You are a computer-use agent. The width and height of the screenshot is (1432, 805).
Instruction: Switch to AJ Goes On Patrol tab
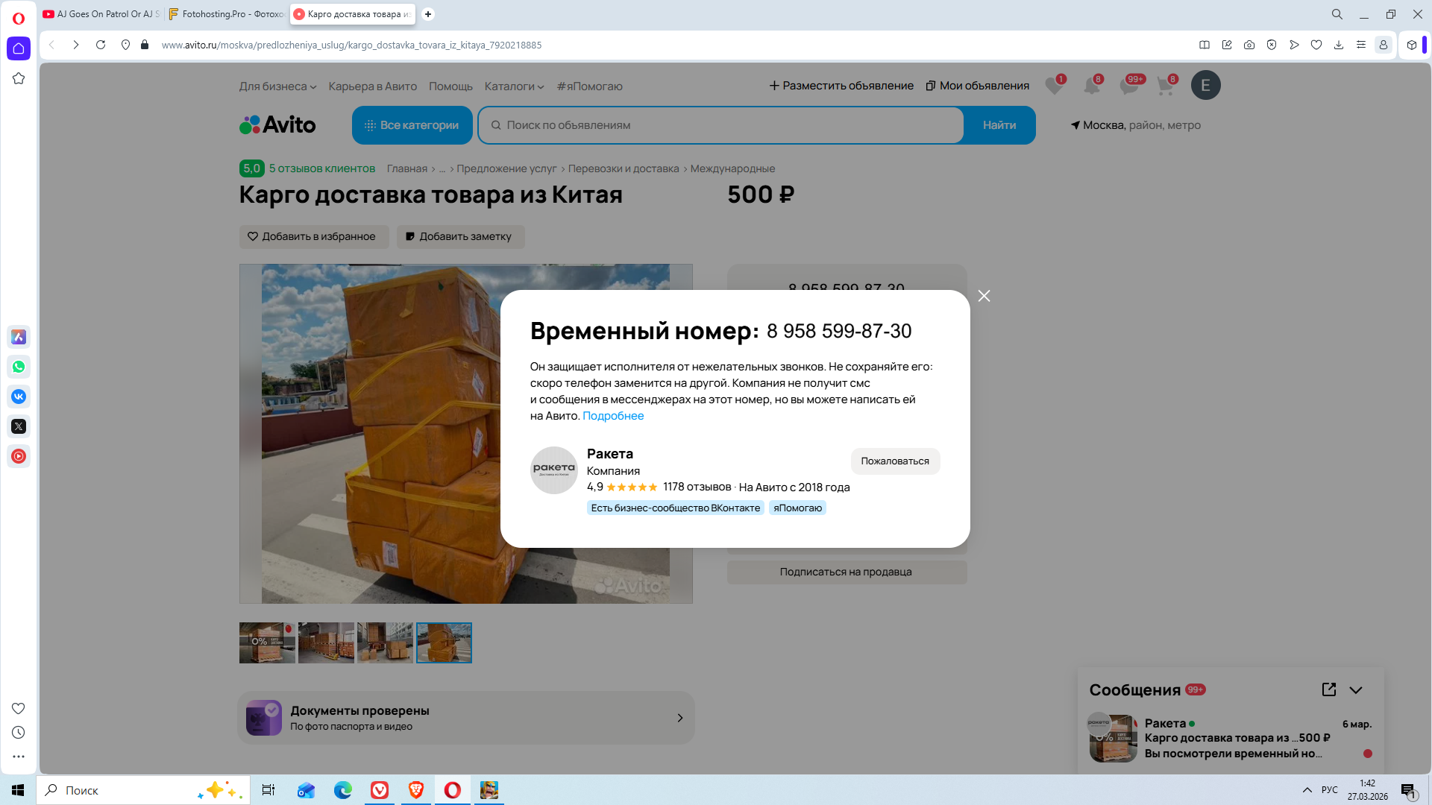point(101,14)
